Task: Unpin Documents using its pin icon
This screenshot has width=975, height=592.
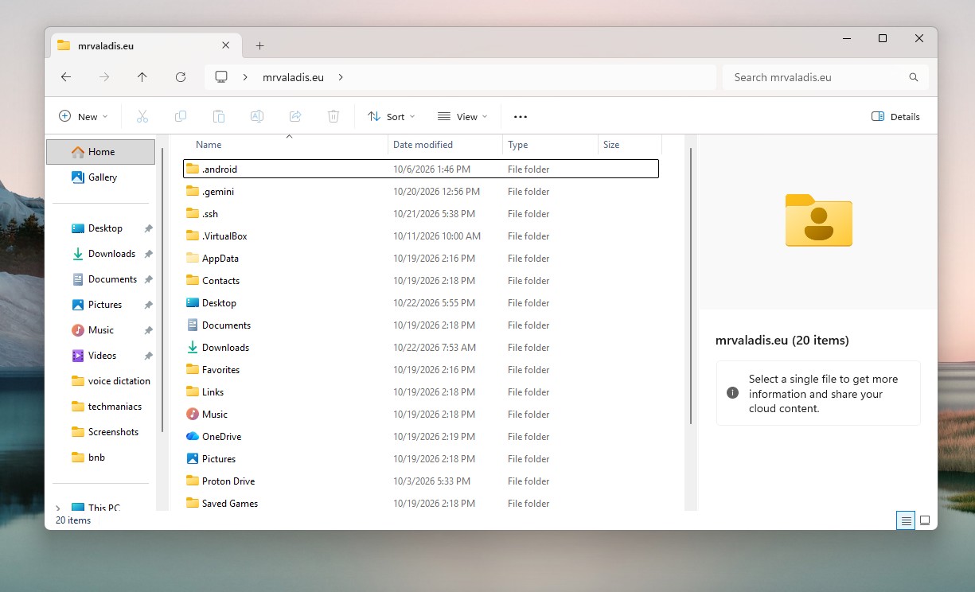Action: coord(148,279)
